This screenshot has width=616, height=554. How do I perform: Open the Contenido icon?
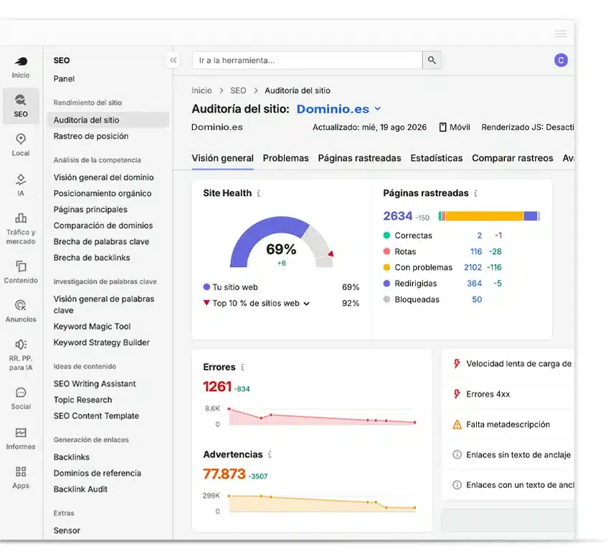point(20,266)
